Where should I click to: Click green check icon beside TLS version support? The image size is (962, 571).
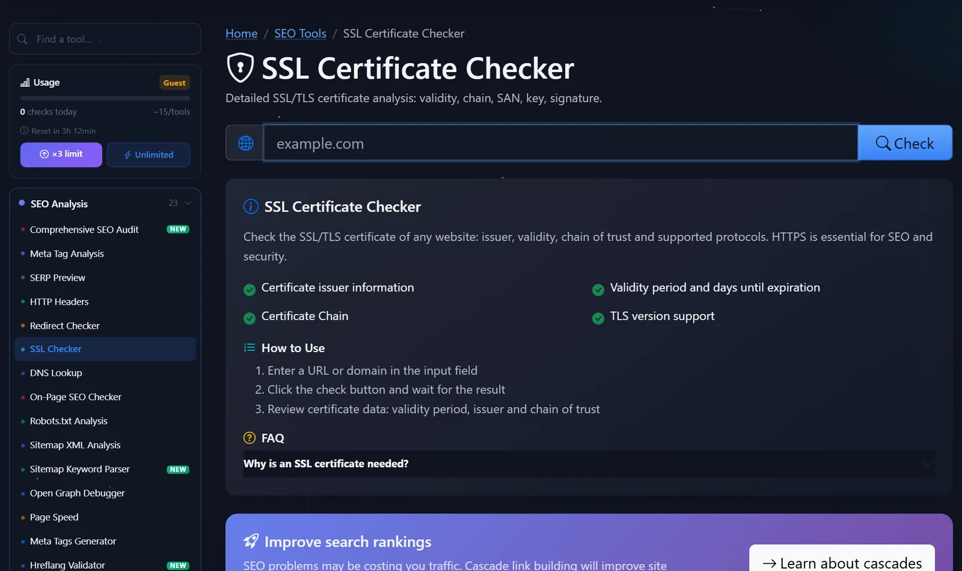[598, 319]
